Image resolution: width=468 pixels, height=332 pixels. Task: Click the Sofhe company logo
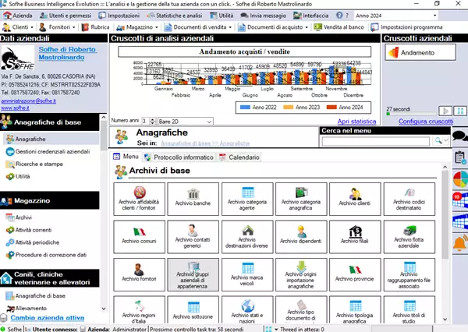click(17, 58)
